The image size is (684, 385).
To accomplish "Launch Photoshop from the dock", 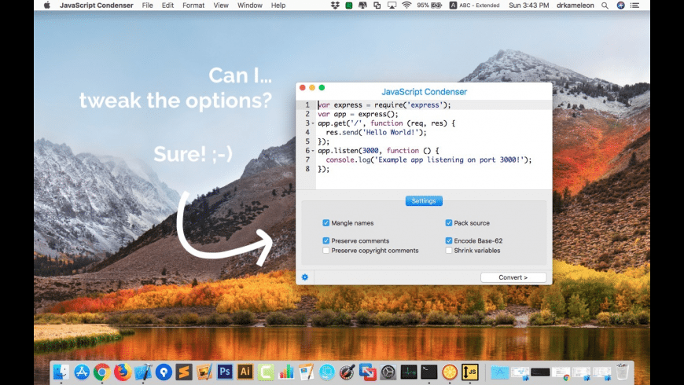I will pos(225,372).
